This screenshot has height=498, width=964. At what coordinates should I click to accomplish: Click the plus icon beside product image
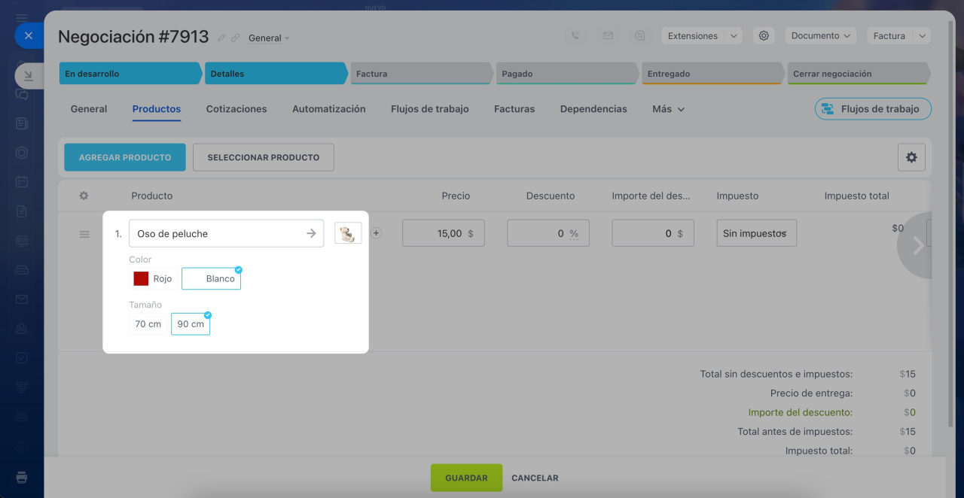coord(377,233)
